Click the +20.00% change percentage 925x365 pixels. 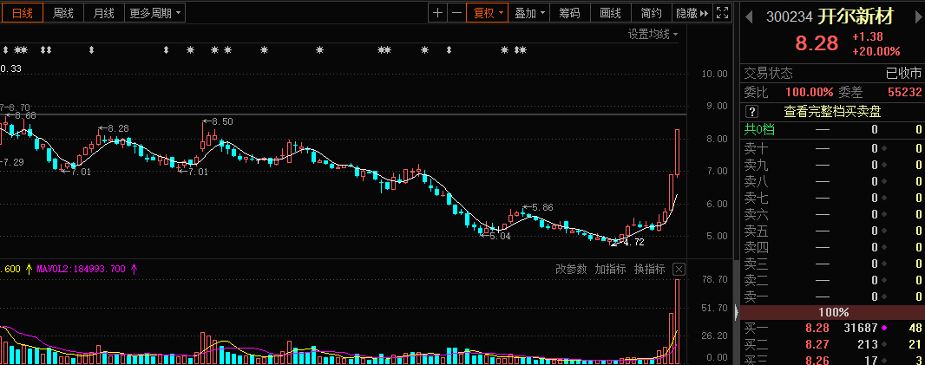876,51
